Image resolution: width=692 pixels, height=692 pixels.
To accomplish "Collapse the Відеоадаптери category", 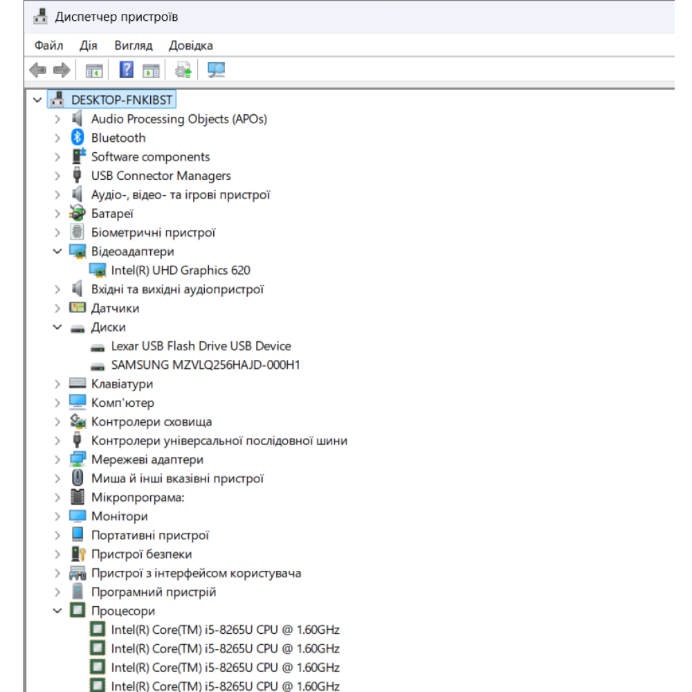I will [57, 252].
